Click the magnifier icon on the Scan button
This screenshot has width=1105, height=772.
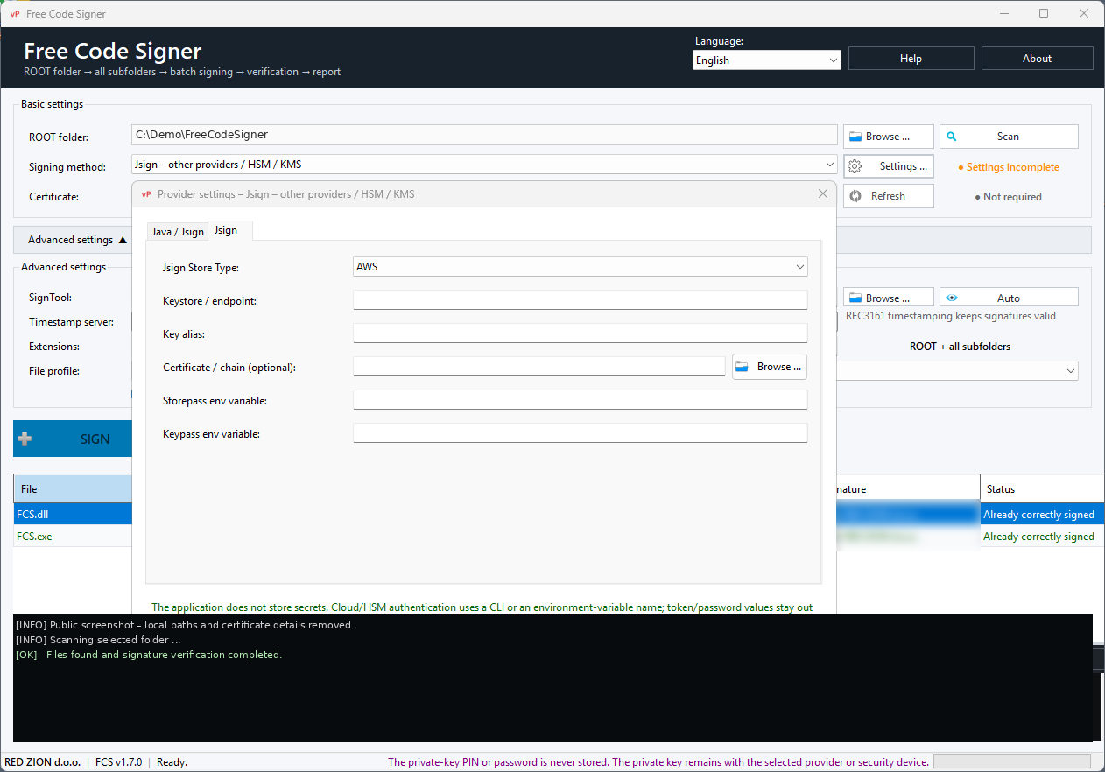point(952,137)
